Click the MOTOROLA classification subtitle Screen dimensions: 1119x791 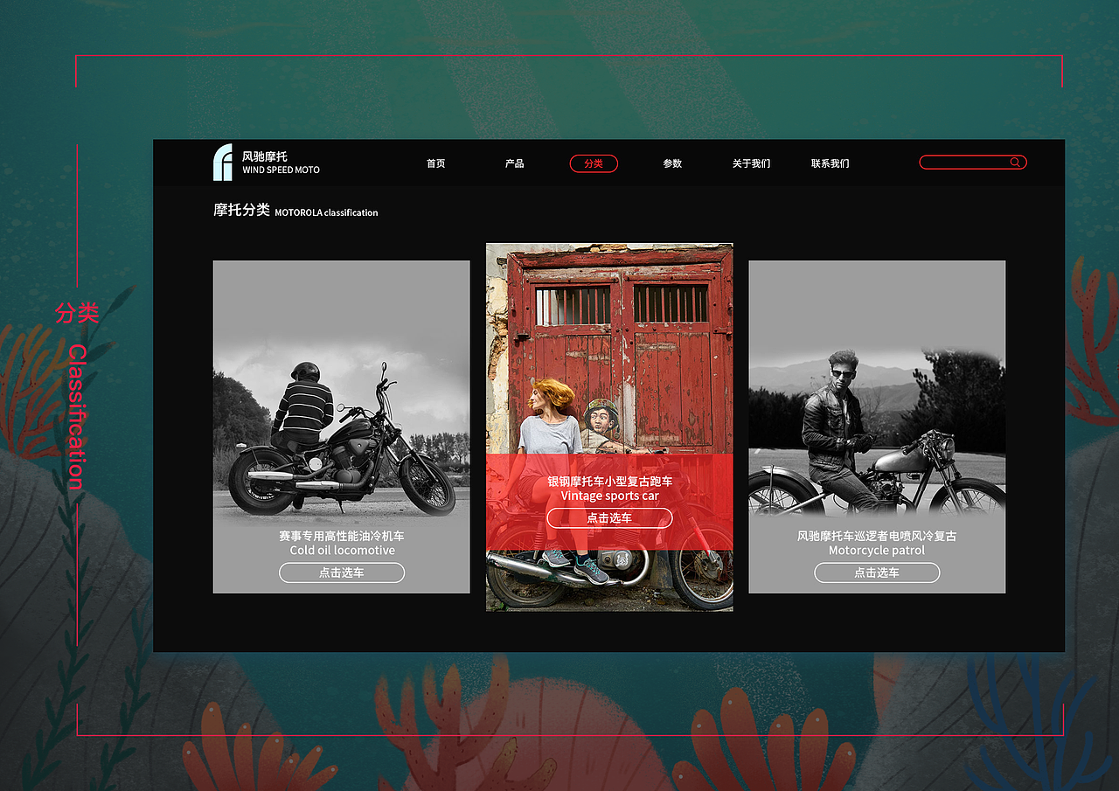pos(326,212)
